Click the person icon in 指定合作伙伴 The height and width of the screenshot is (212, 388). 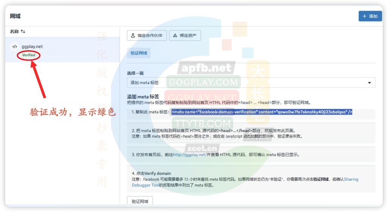point(133,36)
